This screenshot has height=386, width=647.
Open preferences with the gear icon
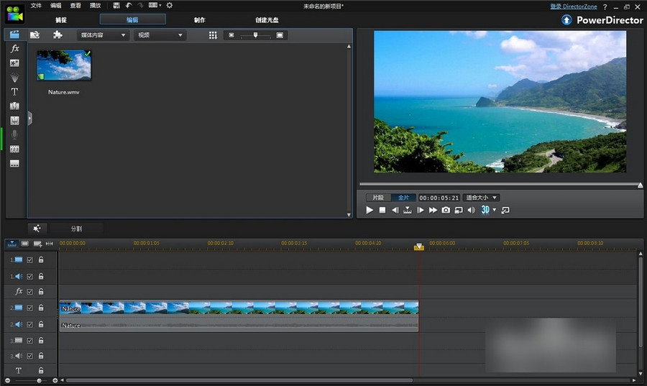(x=170, y=6)
